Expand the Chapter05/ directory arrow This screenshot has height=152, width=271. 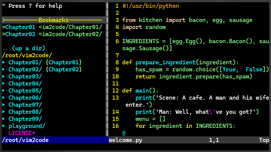[x=3, y=90]
